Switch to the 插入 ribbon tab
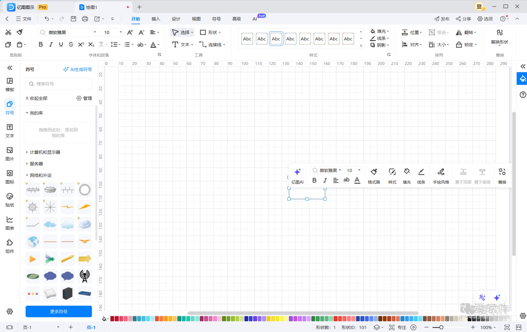This screenshot has height=332, width=527. point(156,19)
